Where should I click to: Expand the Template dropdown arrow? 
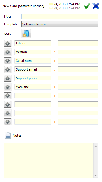96,24
